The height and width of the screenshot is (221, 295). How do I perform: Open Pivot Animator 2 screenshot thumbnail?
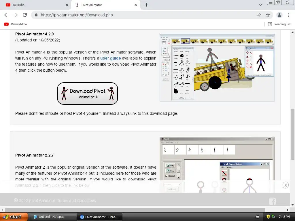click(217, 165)
